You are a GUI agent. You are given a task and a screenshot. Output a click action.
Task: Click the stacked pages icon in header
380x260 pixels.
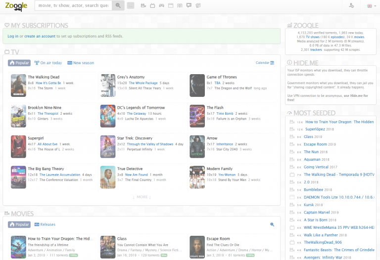[x=198, y=5]
